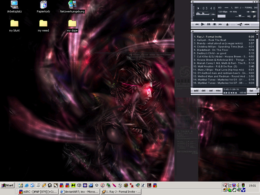This screenshot has width=260, height=195.
Task: Toggle always-on-top with clutterbar letter A
Action: (194, 9)
